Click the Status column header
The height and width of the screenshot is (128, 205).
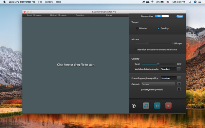coord(109,15)
